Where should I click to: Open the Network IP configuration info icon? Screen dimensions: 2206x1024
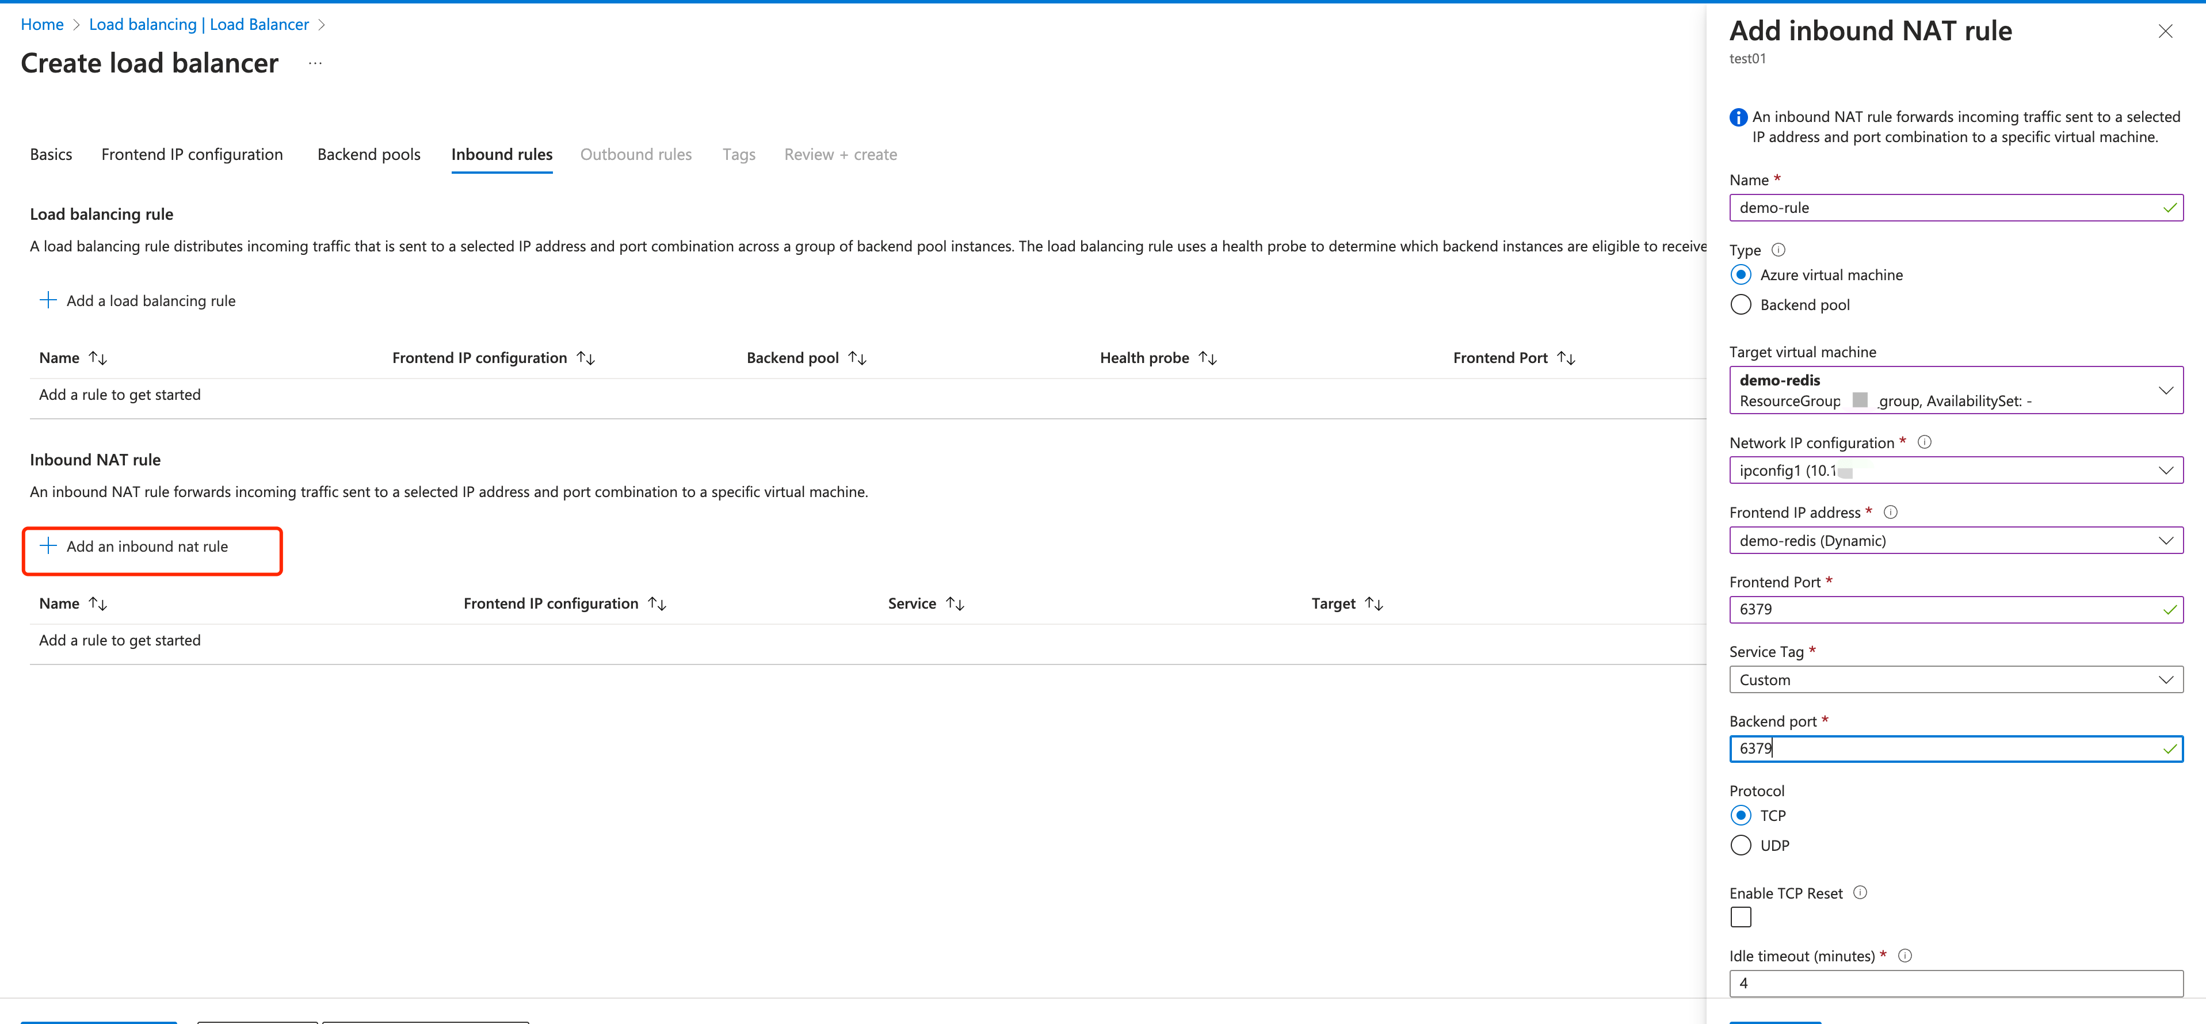(1924, 442)
